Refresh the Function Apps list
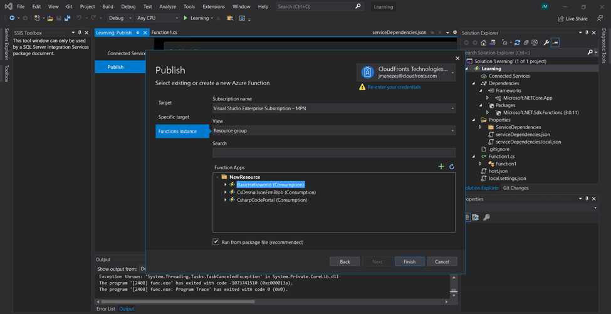 pos(452,167)
